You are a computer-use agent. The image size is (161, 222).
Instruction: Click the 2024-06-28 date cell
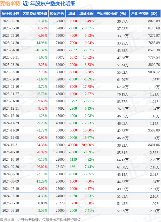click(x=11, y=210)
